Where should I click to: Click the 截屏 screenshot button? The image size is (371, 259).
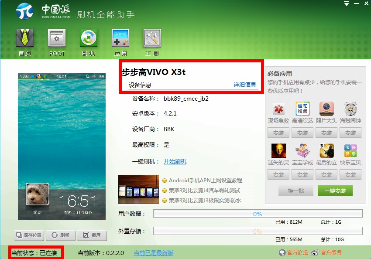point(92,235)
